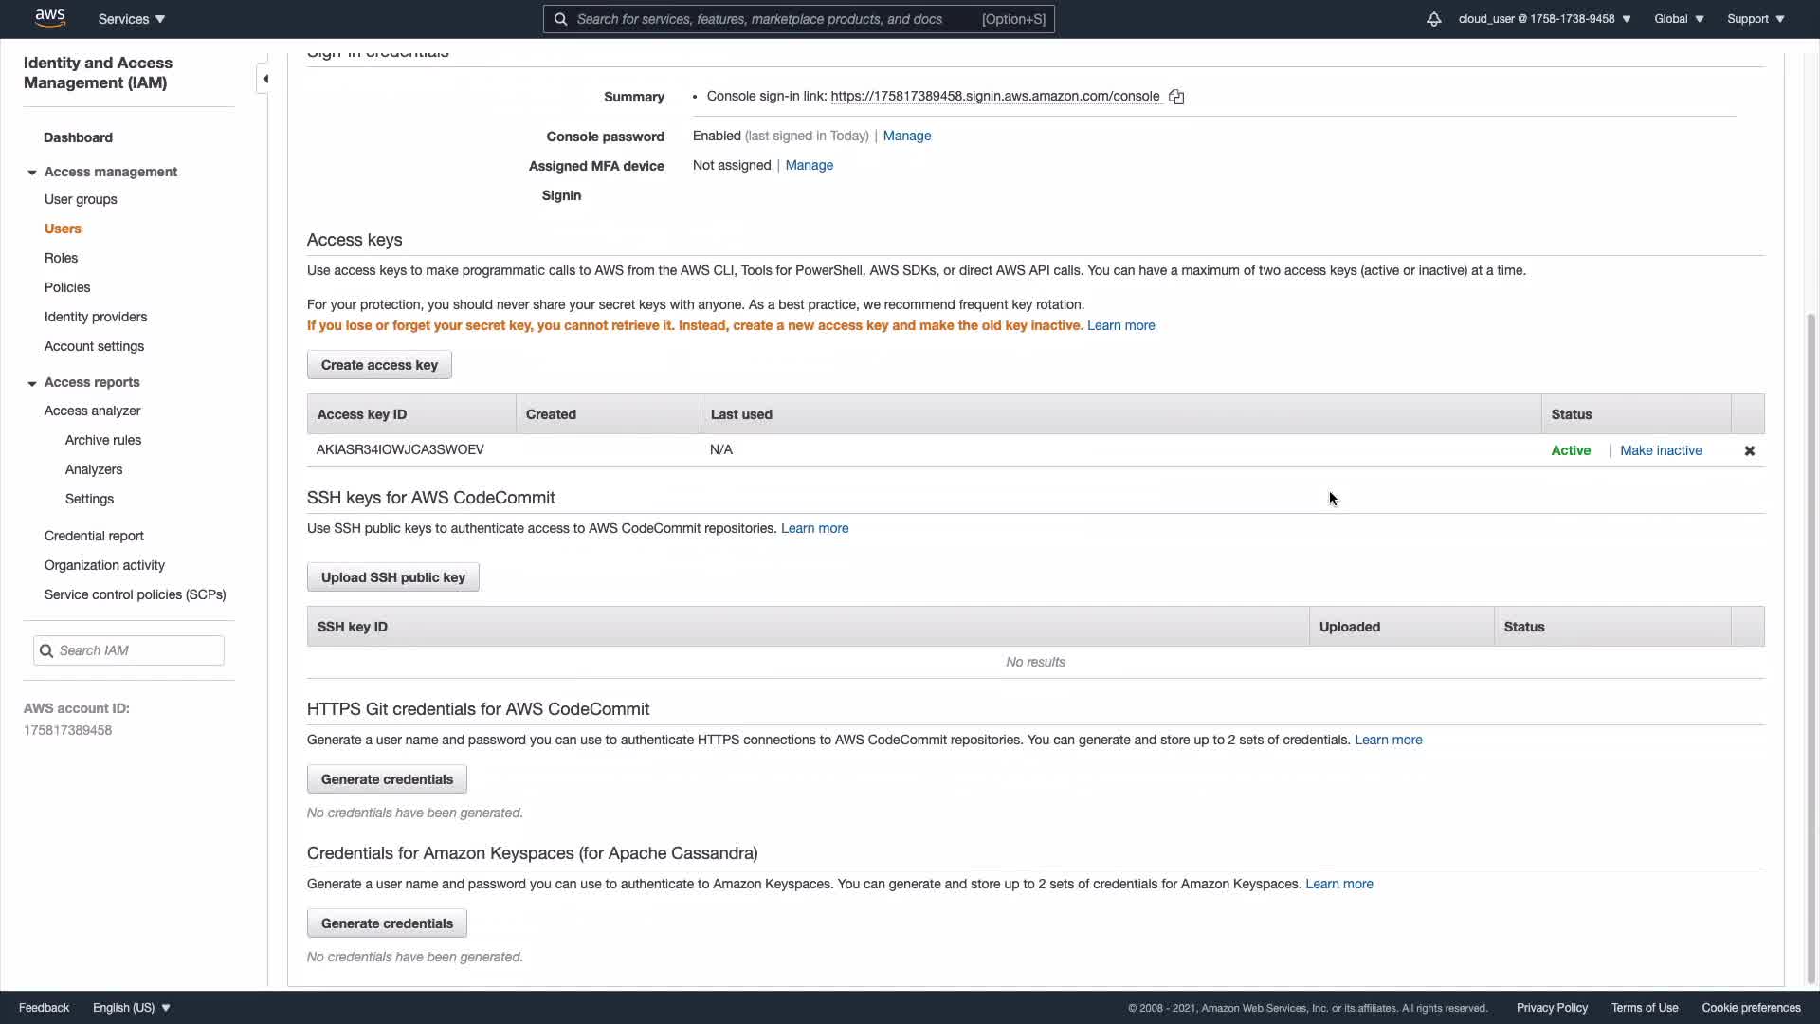Viewport: 1820px width, 1024px height.
Task: Click Search IAM magnifier icon
Action: (46, 650)
